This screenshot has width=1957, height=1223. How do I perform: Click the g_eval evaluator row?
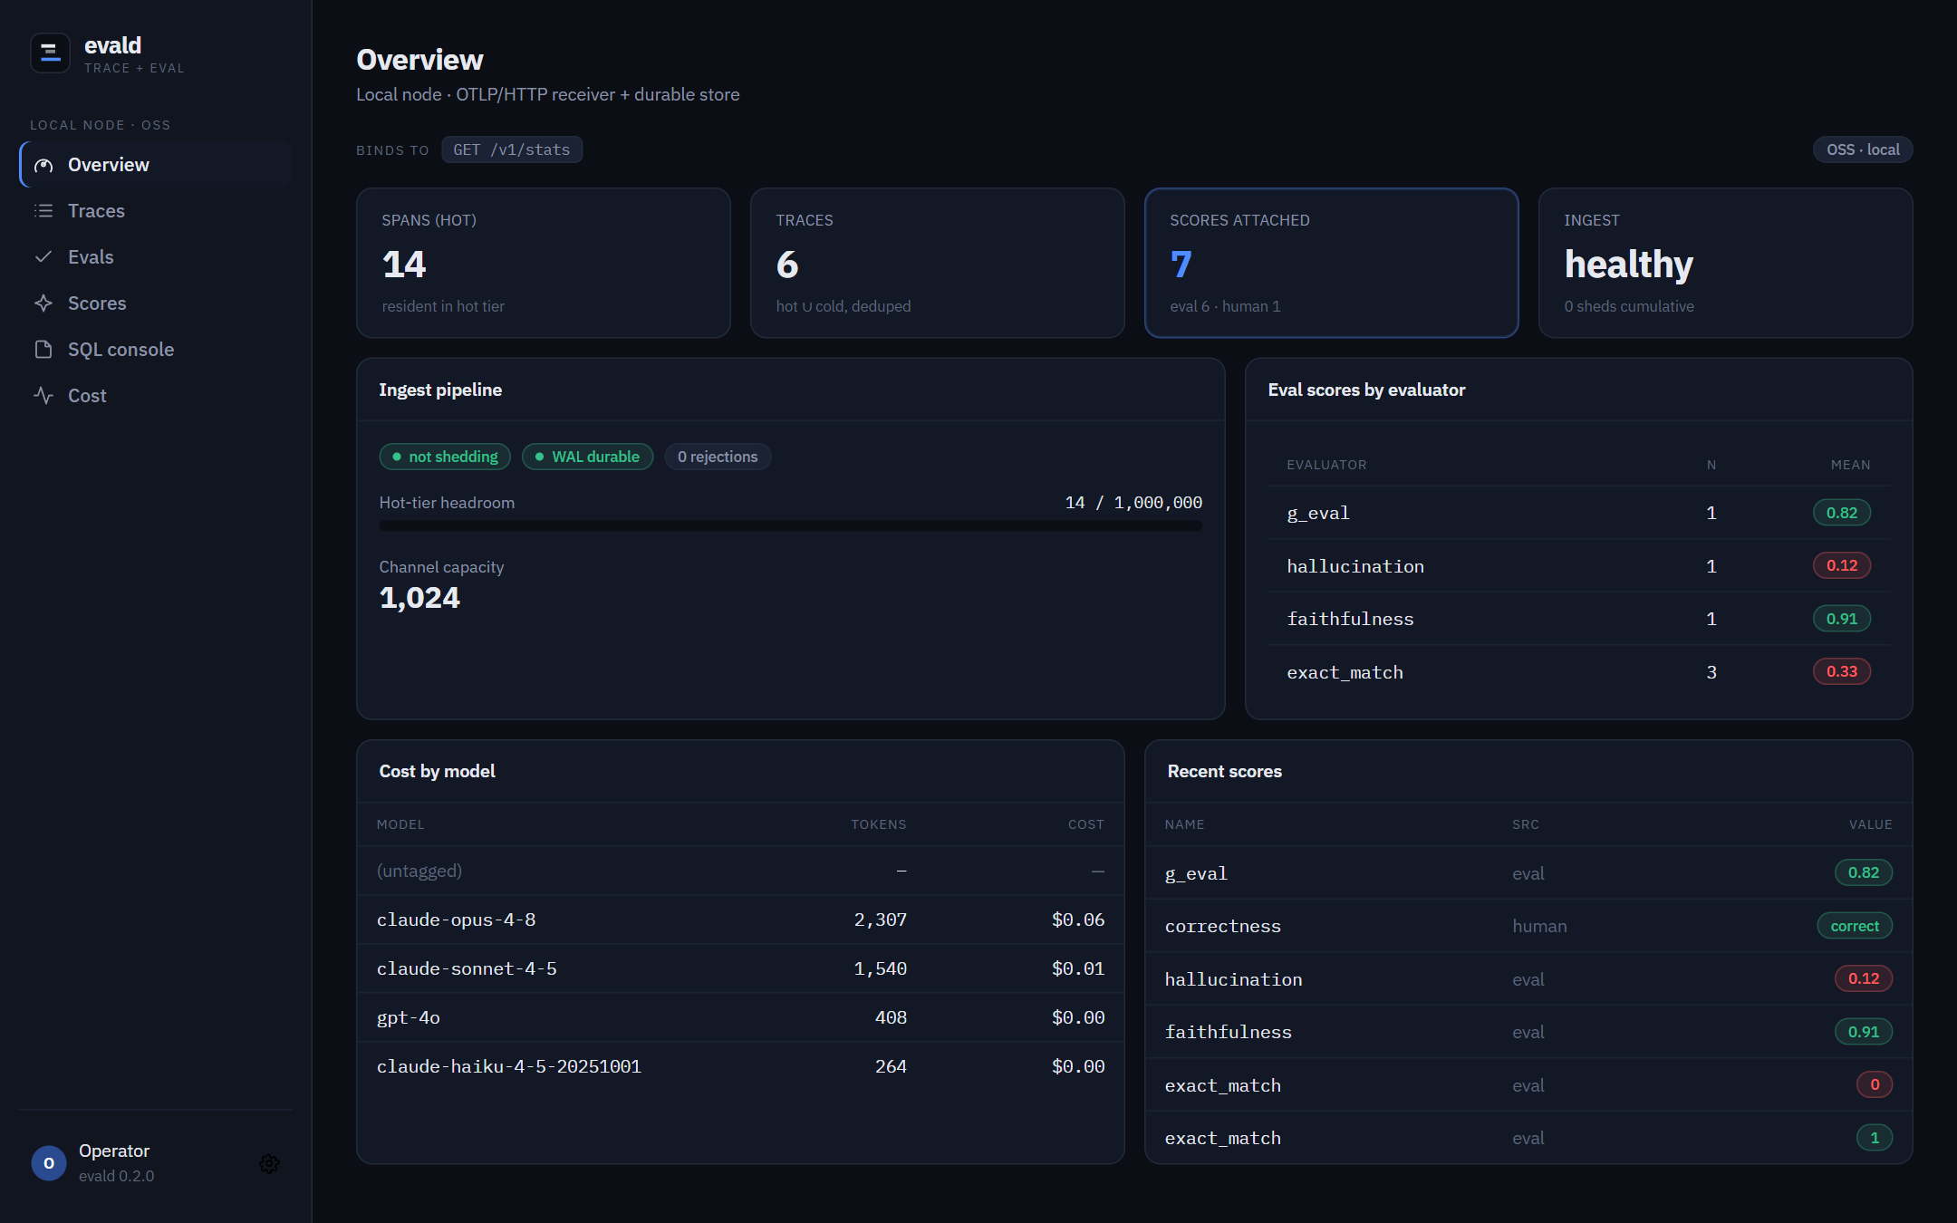1579,513
